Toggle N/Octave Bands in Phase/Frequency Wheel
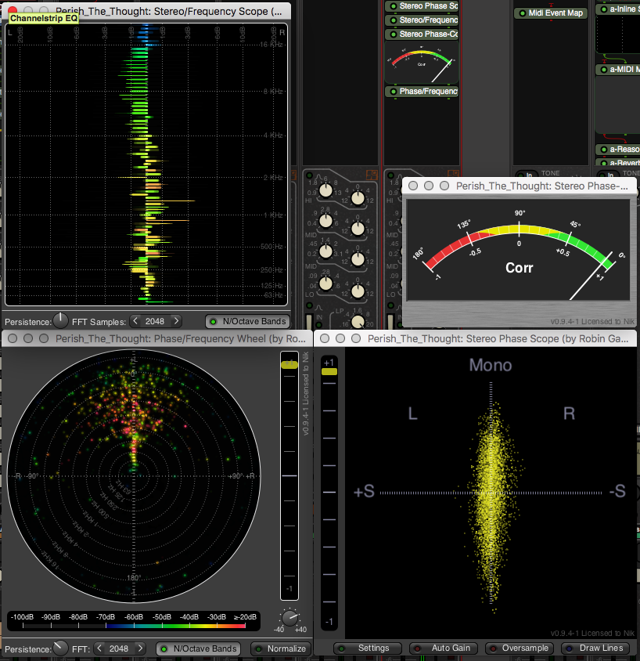640x661 pixels. [196, 648]
